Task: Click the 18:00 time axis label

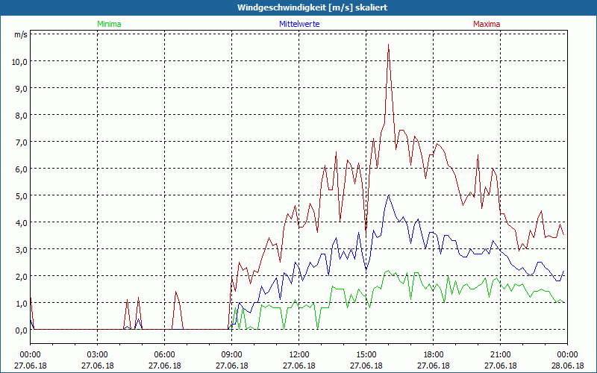Action: point(433,355)
